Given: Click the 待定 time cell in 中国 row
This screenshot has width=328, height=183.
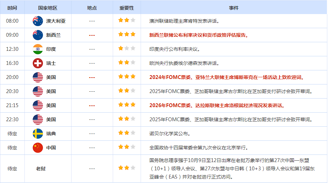Looking at the screenshot, I should pos(12,148).
